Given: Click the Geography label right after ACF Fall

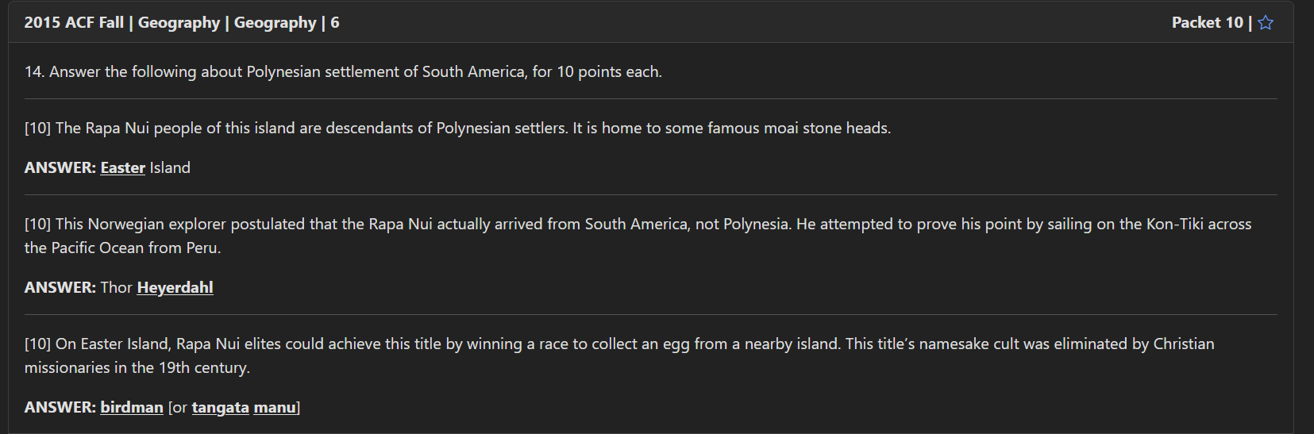Looking at the screenshot, I should coord(179,23).
